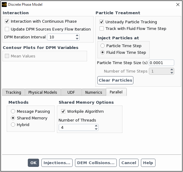Toggle Interaction with Continuous Phase checkbox
This screenshot has width=183, height=172.
click(7, 21)
